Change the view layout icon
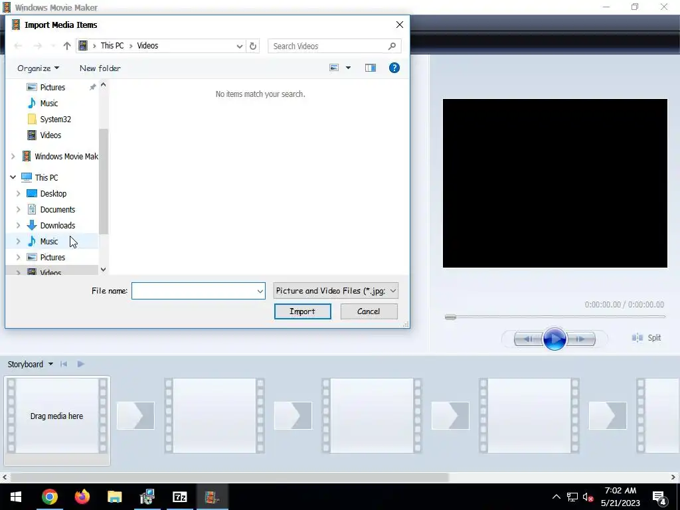Viewport: 680px width, 510px height. pos(334,68)
